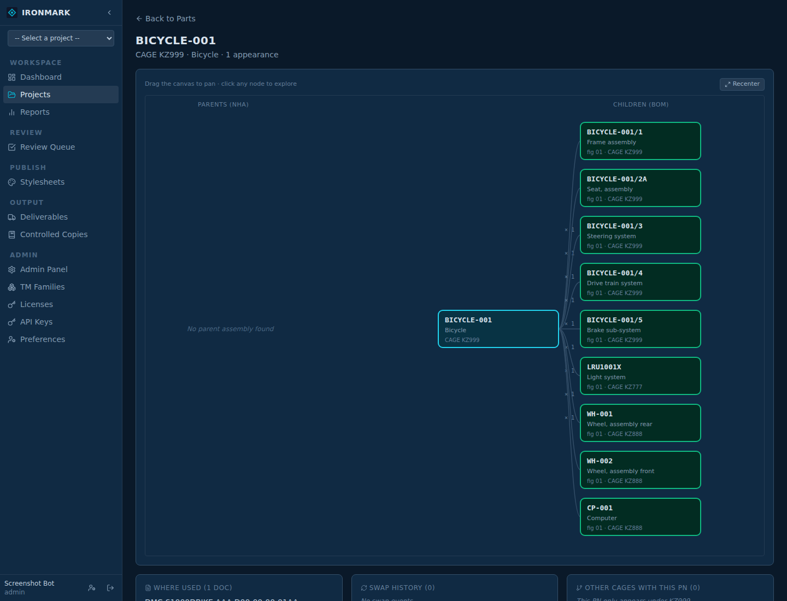Click the BICYCLE-001 page title
The image size is (787, 601).
175,40
